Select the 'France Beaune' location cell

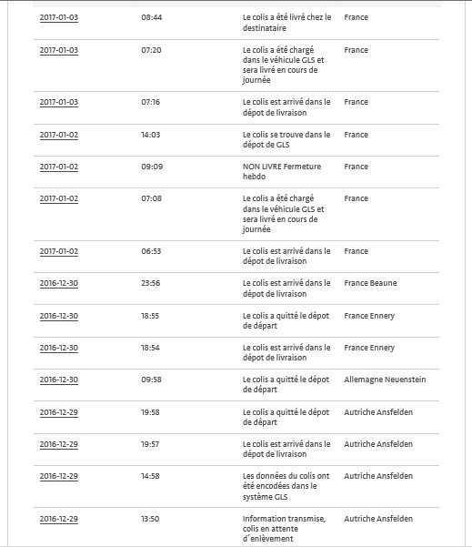click(370, 283)
